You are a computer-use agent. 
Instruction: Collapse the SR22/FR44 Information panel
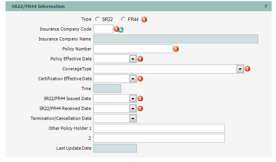point(266,6)
